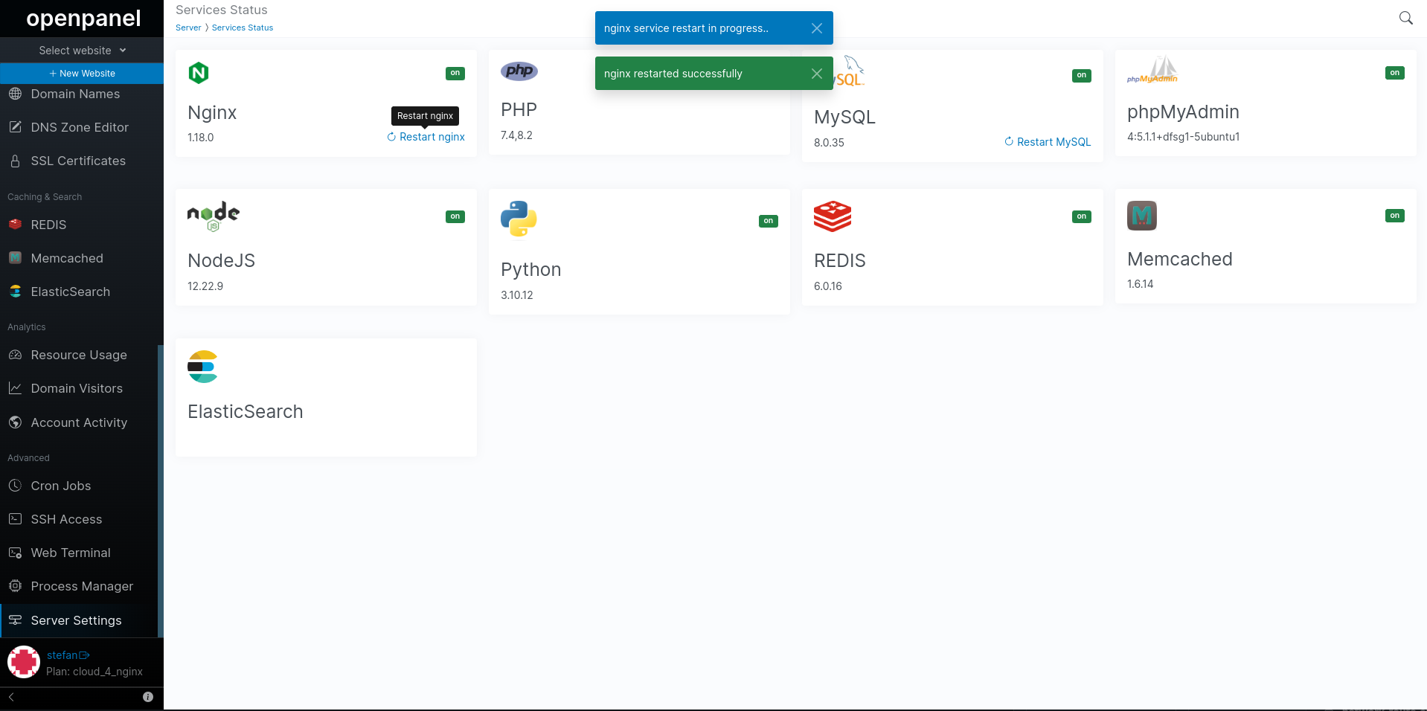Click the ElasticSearch sidebar icon
This screenshot has height=711, width=1427.
coord(15,292)
